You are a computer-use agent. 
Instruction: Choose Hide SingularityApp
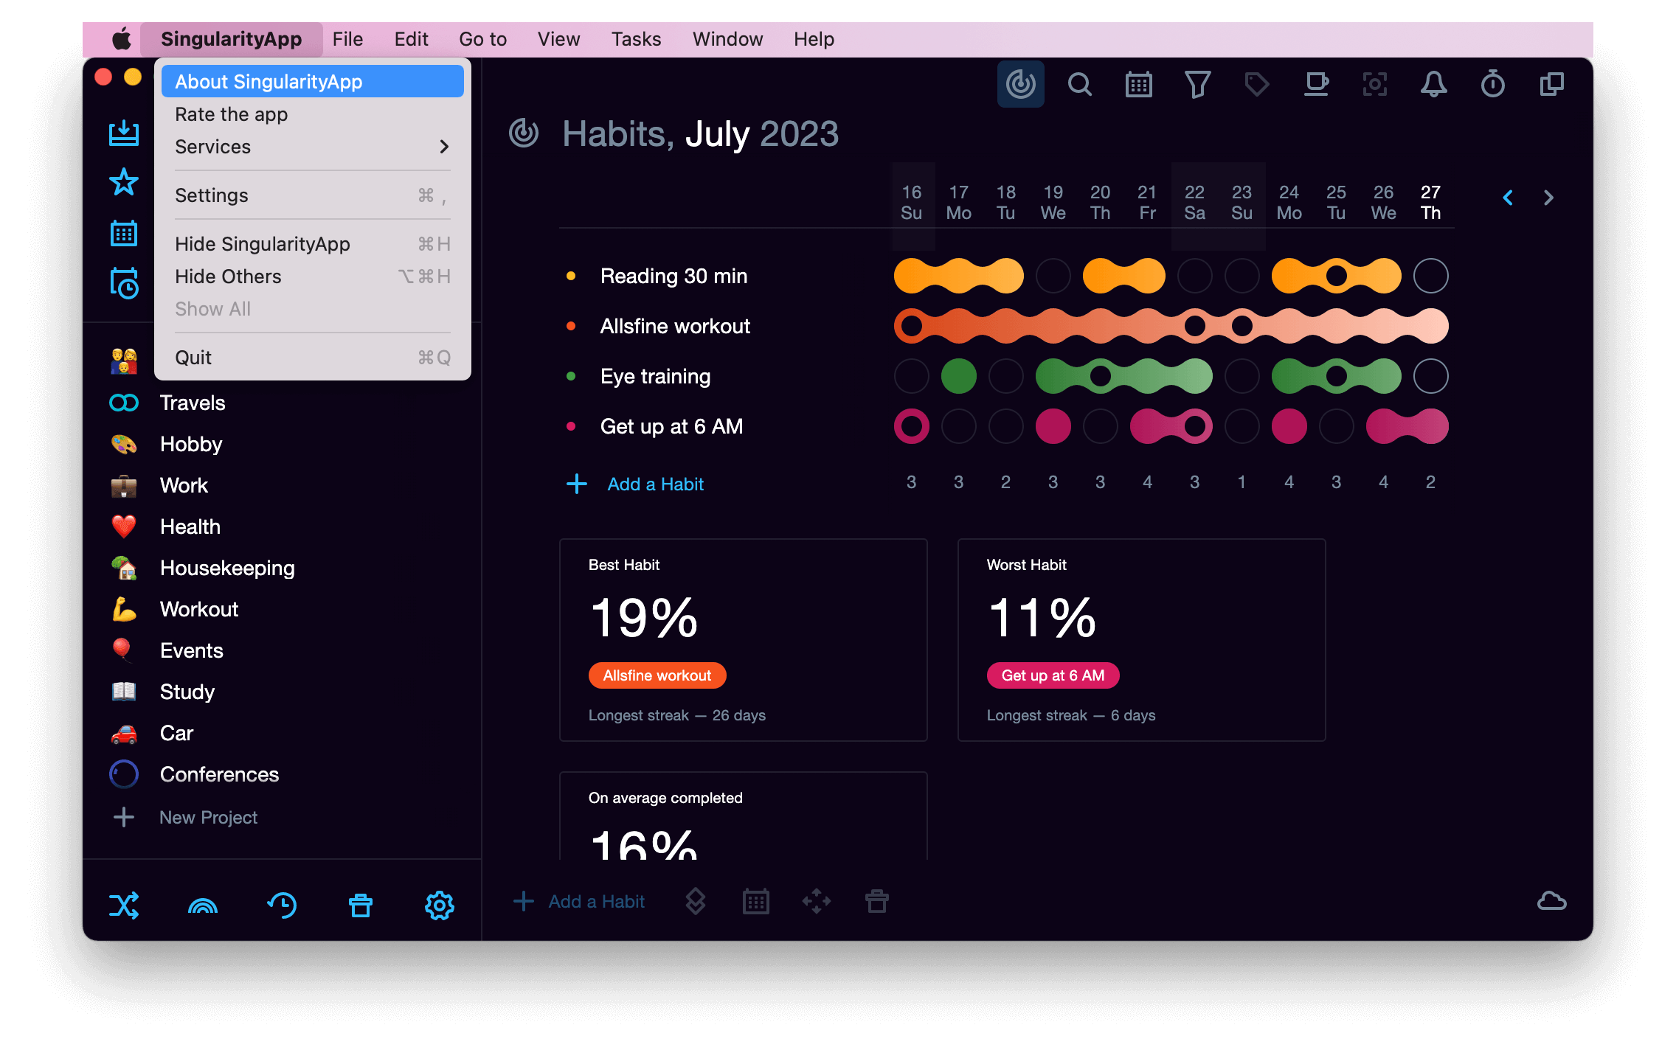click(x=313, y=244)
